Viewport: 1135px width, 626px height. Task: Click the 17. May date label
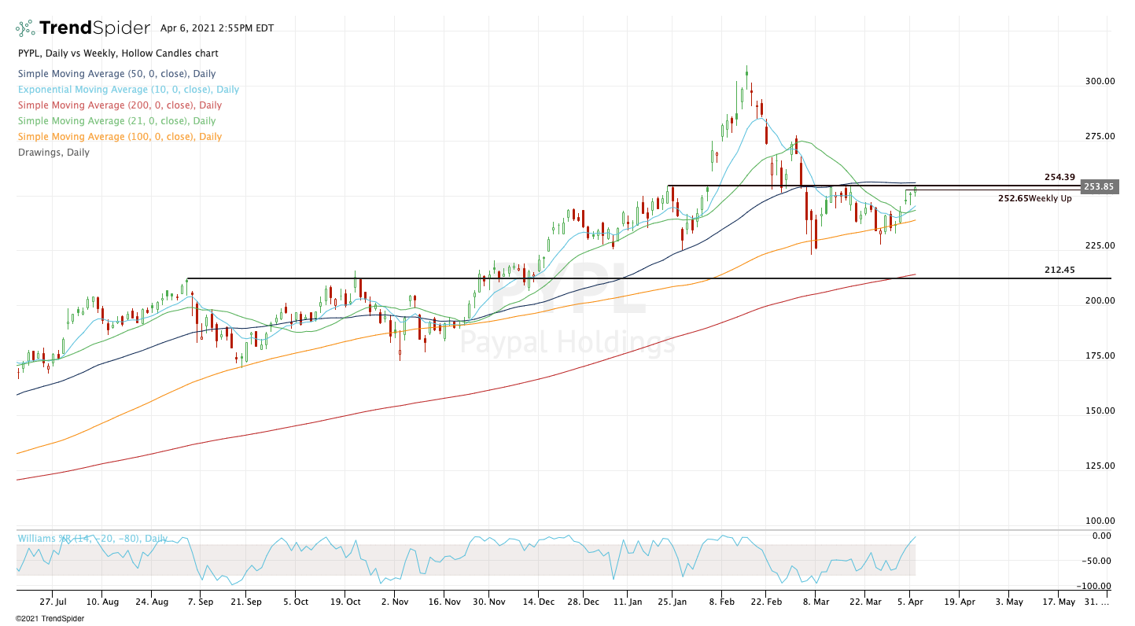pyautogui.click(x=1057, y=602)
